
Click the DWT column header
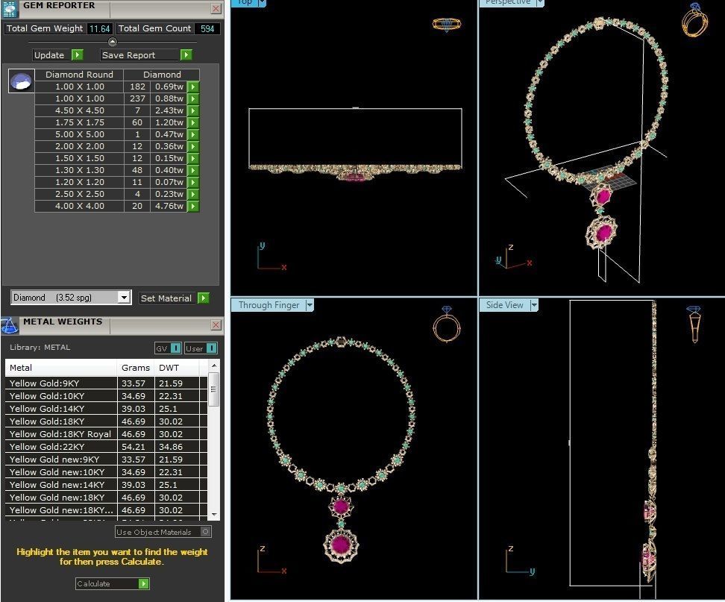click(178, 368)
